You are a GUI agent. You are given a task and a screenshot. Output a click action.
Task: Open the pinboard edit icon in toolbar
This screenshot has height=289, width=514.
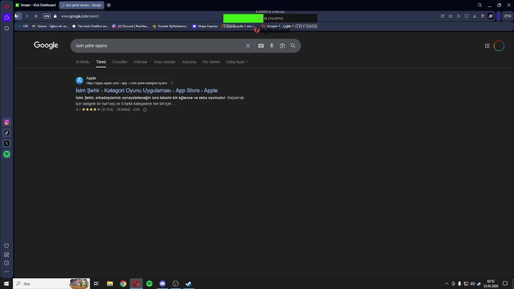click(443, 16)
